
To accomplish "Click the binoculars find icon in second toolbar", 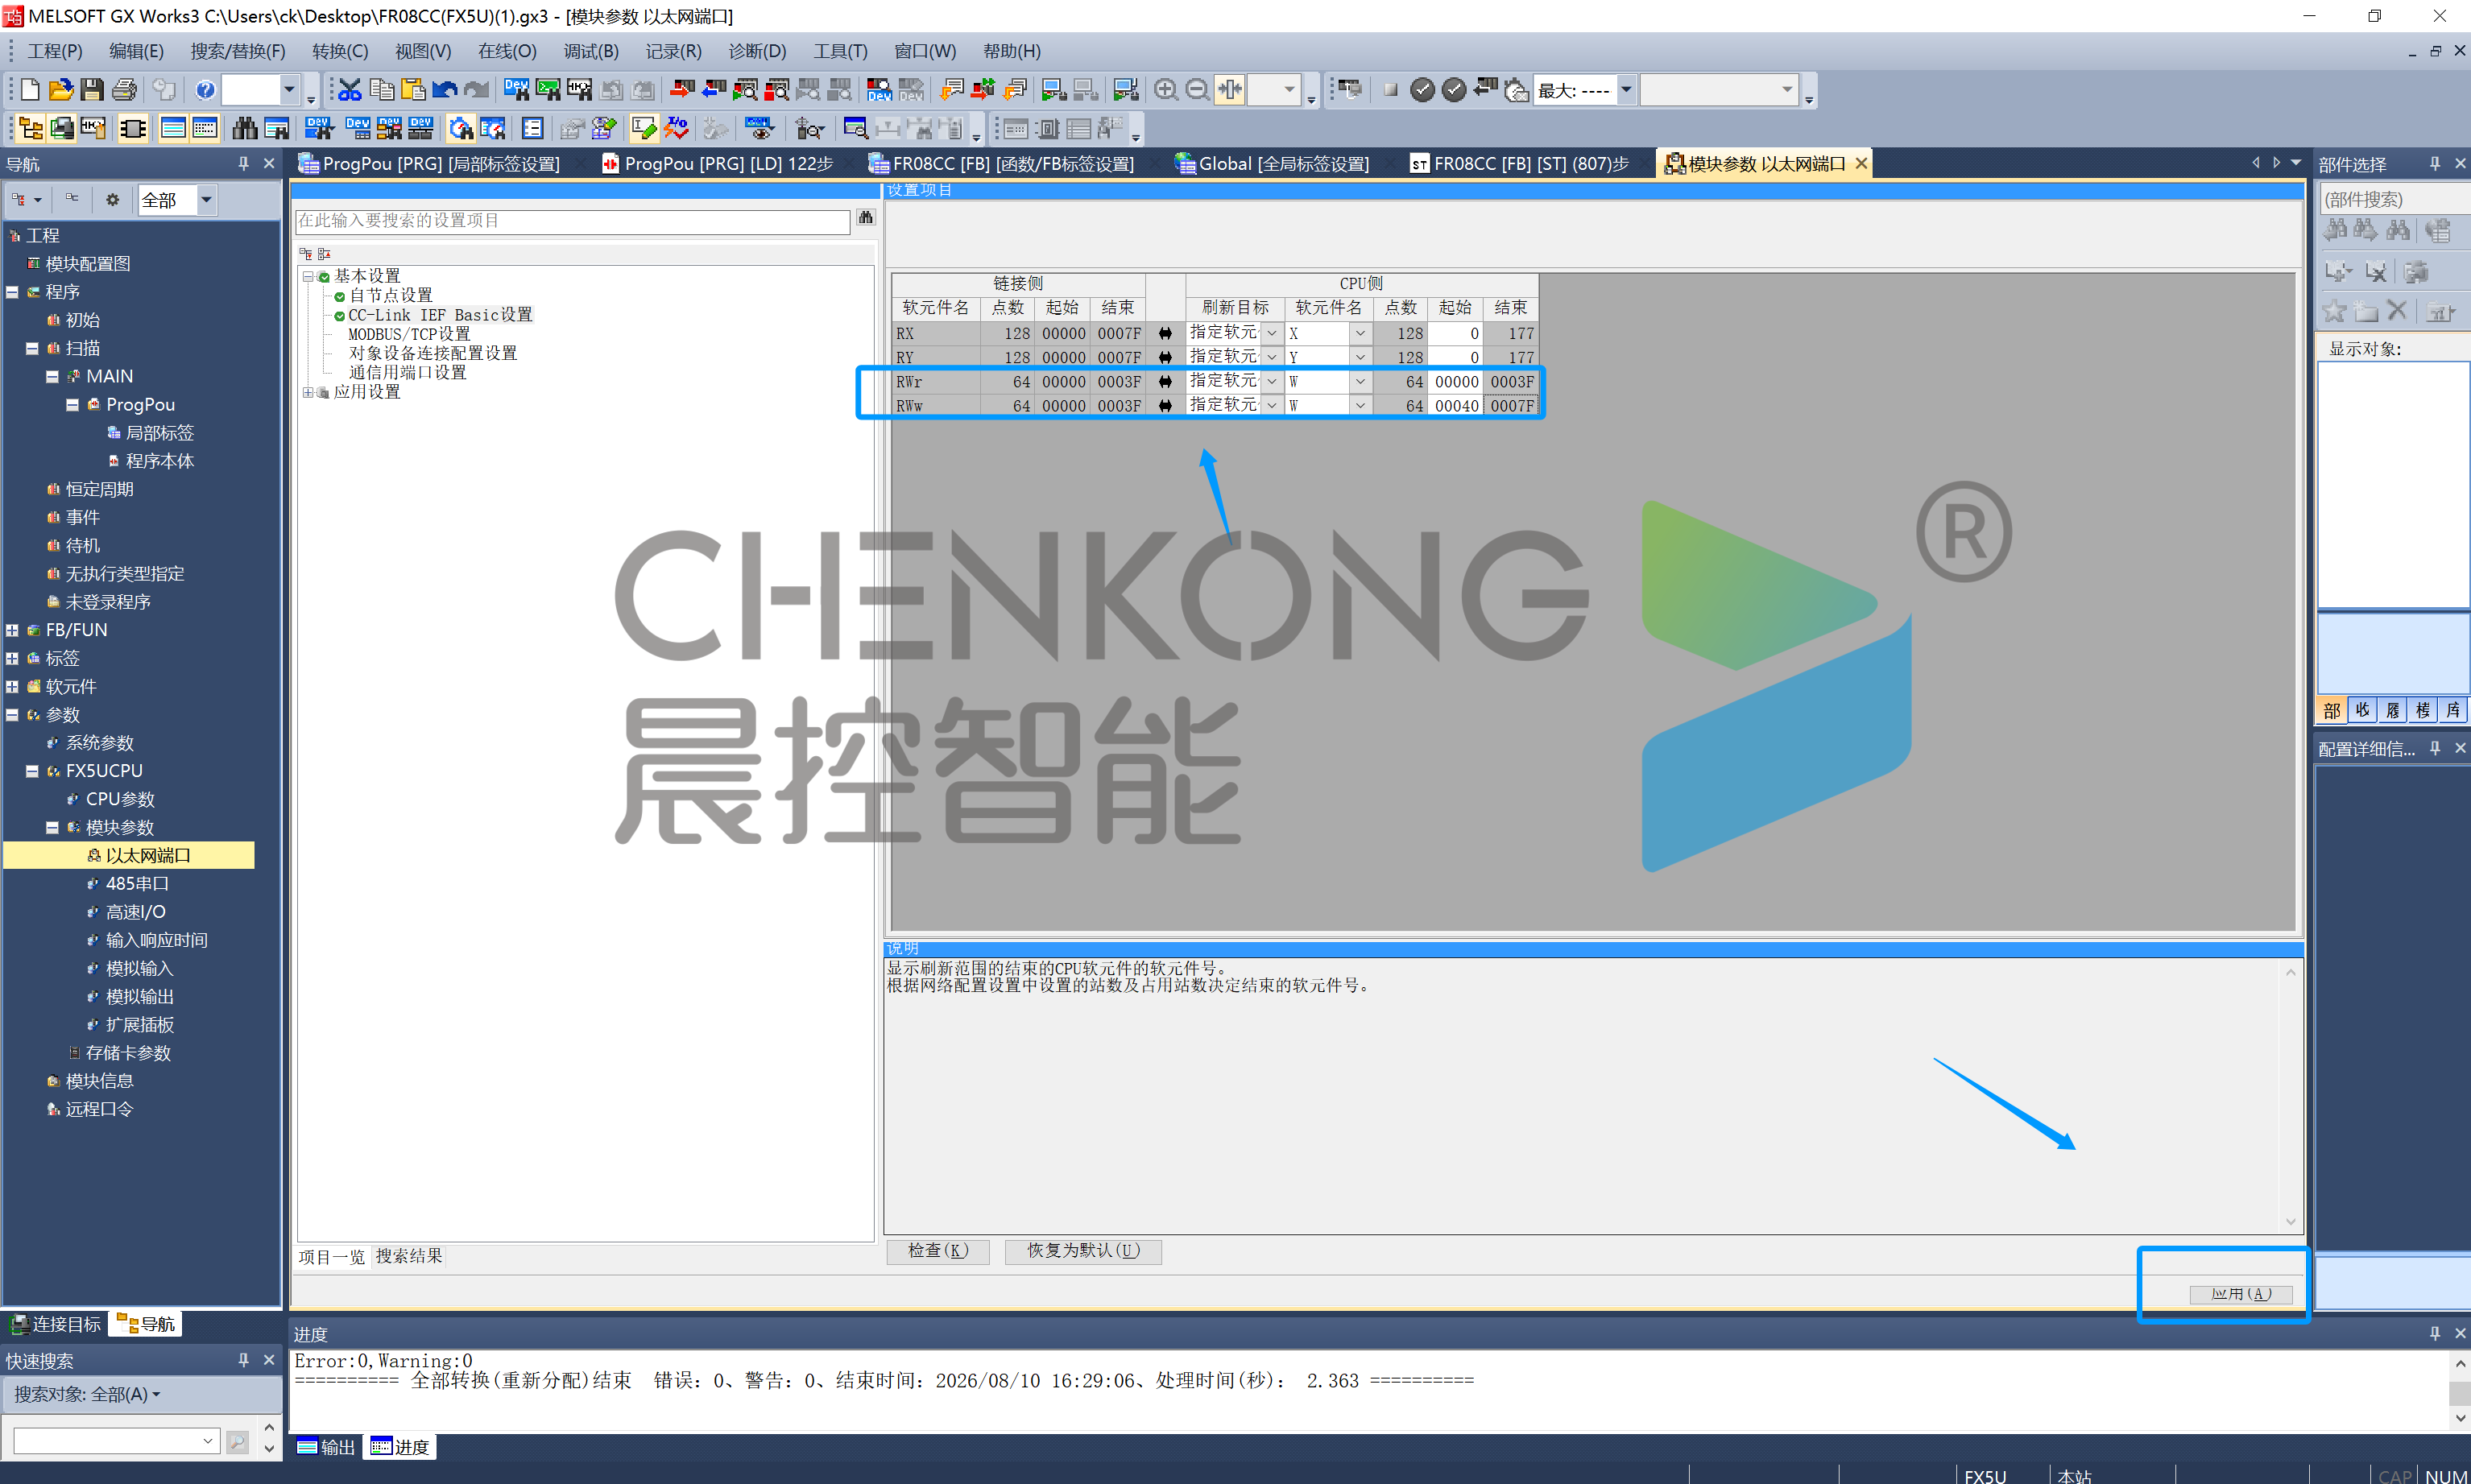I will point(244,128).
